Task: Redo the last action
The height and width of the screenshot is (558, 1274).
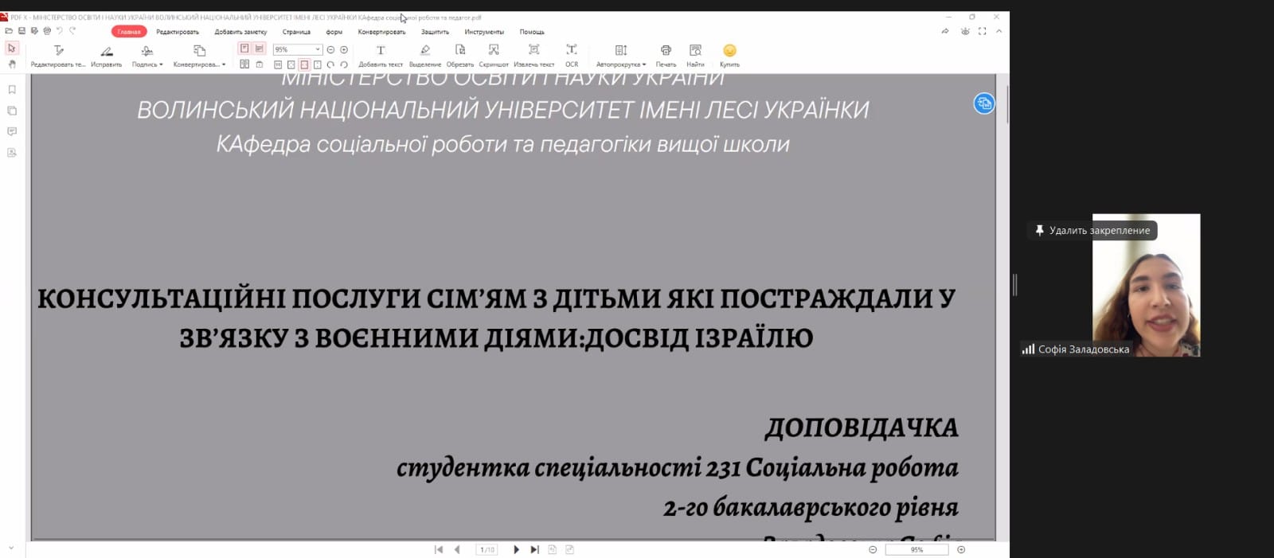Action: (x=72, y=31)
